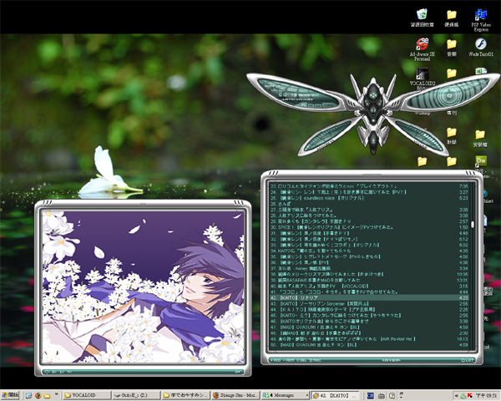
Task: Click the playlist MISC button
Action: pyautogui.click(x=316, y=360)
